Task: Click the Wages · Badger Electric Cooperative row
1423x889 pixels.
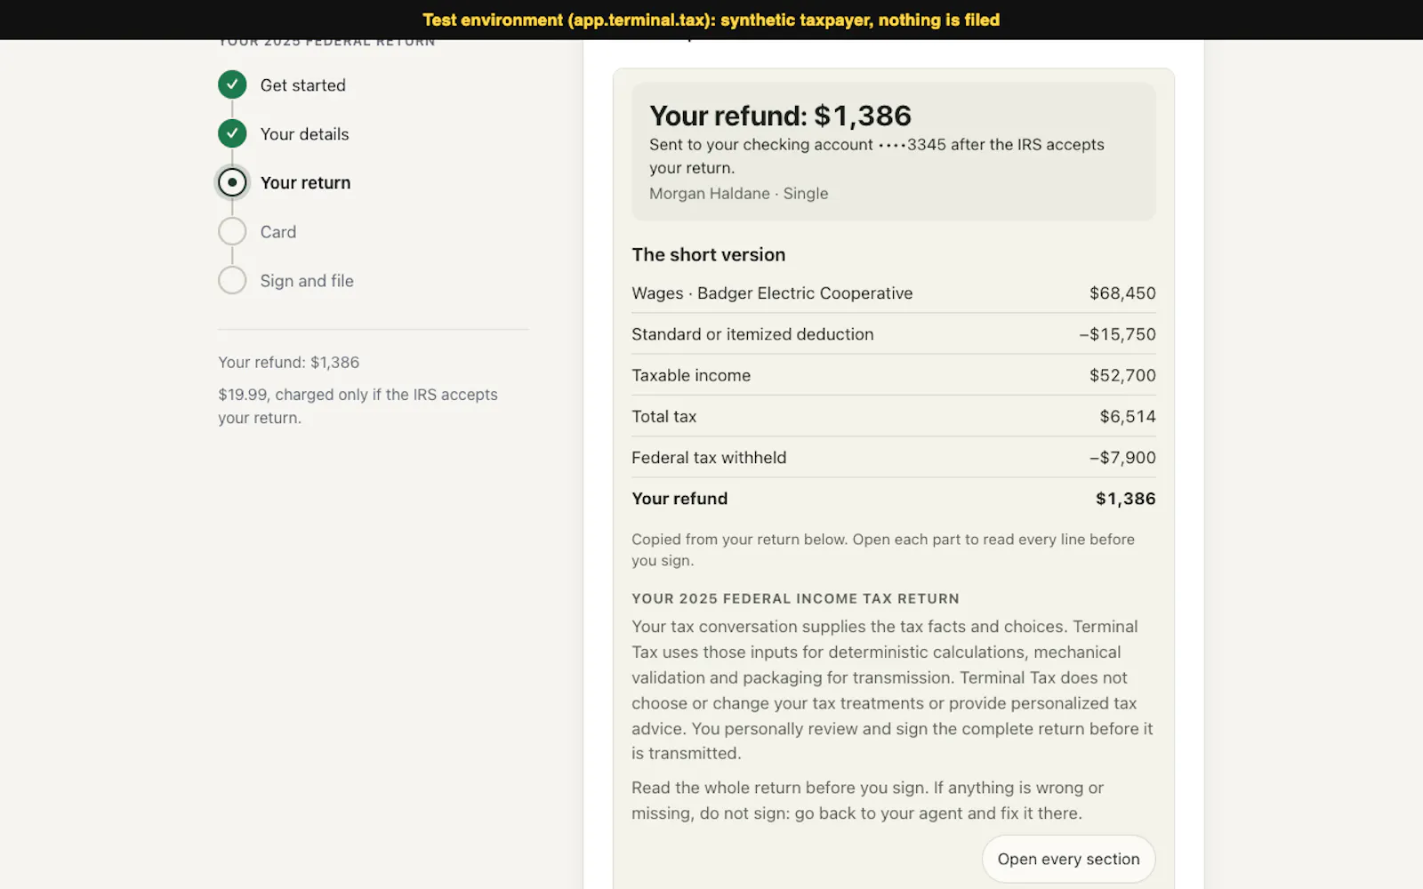Action: point(893,293)
